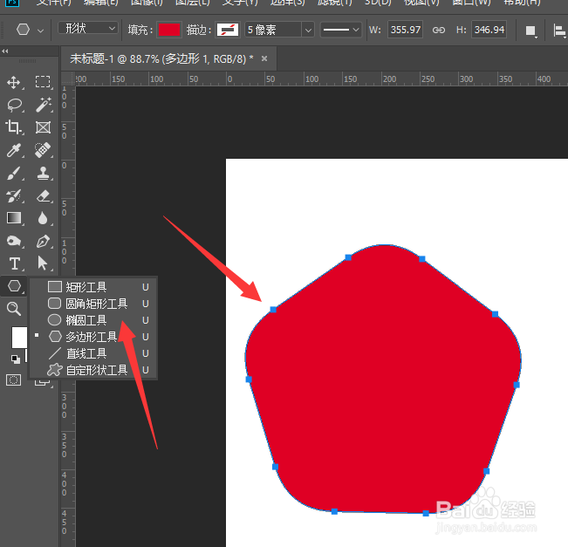Open path operations button in options bar
The image size is (568, 547).
530,31
